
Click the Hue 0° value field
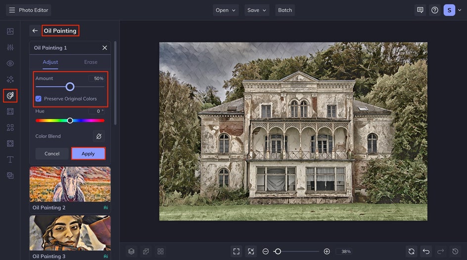[x=96, y=111]
